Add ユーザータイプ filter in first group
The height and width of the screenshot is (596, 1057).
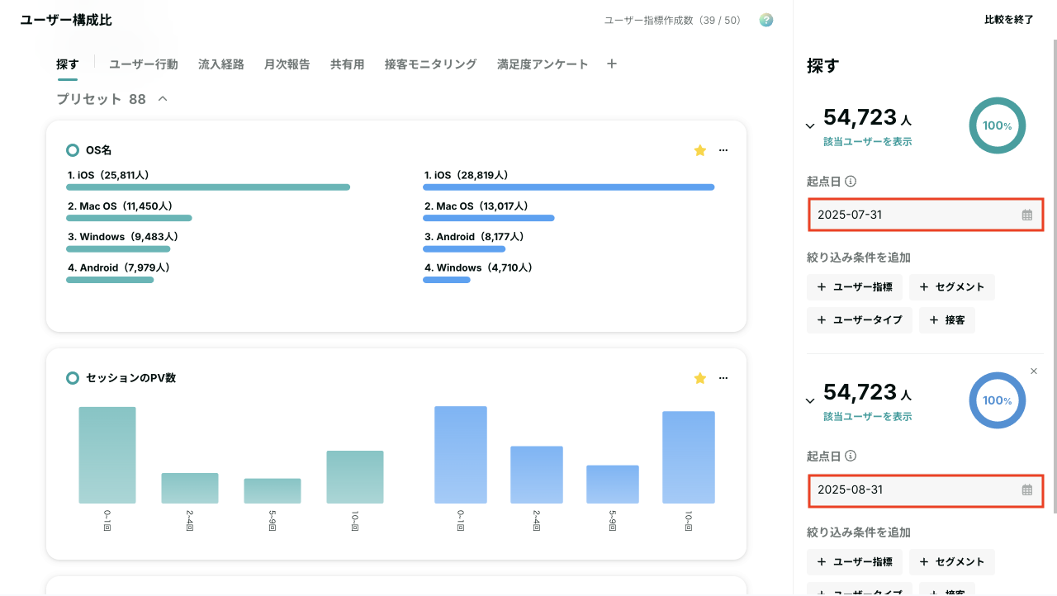[x=860, y=320]
